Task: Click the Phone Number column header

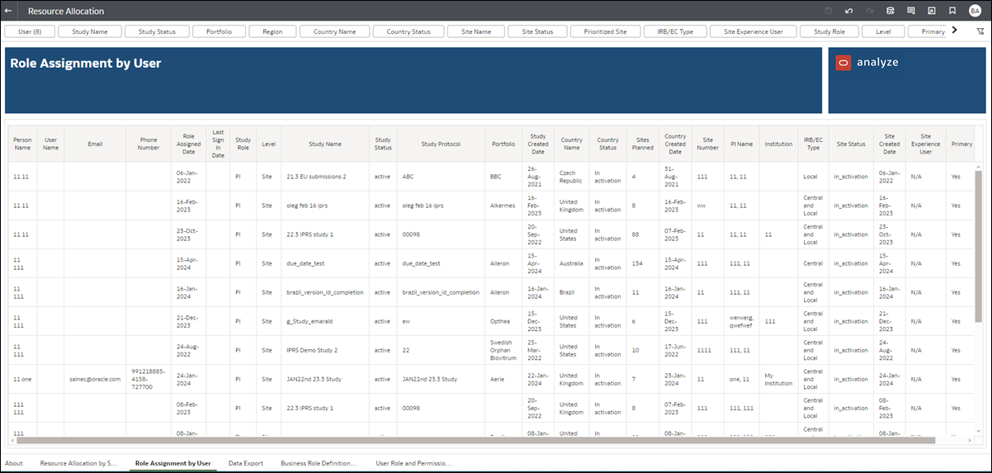Action: click(x=149, y=144)
